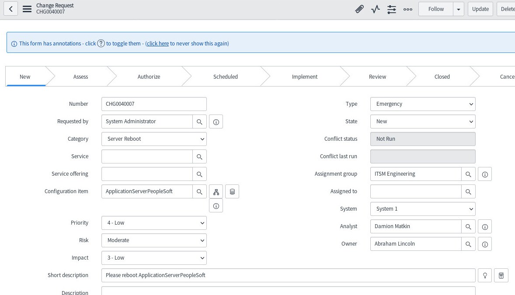Image resolution: width=515 pixels, height=295 pixels.
Task: Open the Risk dropdown showing Moderate
Action: [x=154, y=240]
